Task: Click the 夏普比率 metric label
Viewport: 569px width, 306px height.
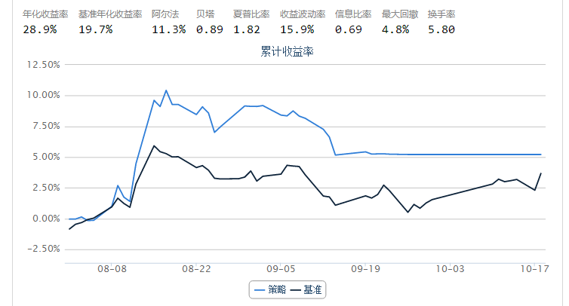Action: click(x=251, y=14)
